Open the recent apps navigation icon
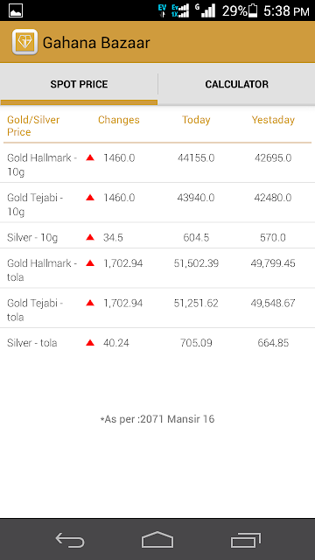The image size is (315, 560). pos(245,540)
